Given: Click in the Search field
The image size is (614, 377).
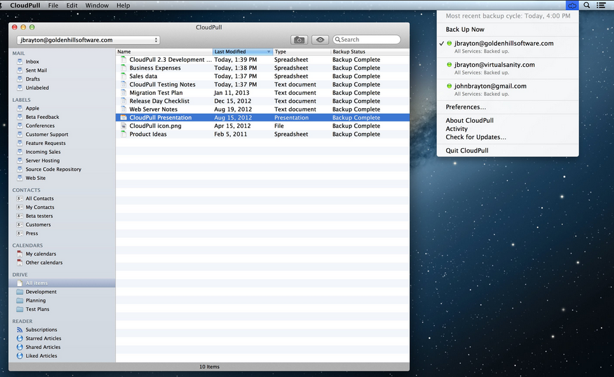Looking at the screenshot, I should click(x=369, y=39).
